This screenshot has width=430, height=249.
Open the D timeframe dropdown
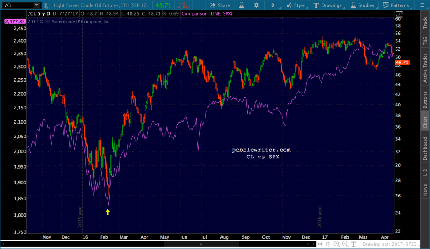(x=273, y=5)
